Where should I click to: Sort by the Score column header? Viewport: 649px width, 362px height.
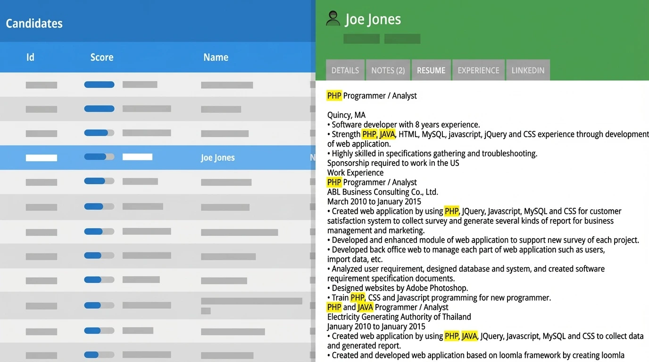[102, 58]
